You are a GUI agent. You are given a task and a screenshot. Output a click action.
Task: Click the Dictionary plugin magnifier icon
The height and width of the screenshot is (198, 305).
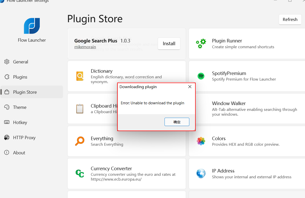pyautogui.click(x=80, y=76)
